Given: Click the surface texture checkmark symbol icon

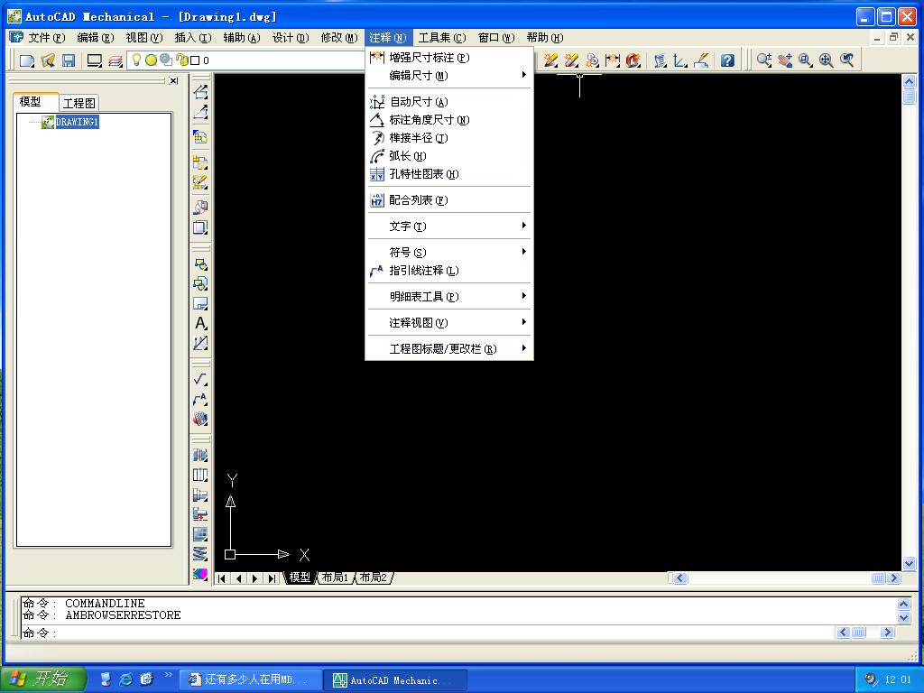Looking at the screenshot, I should [200, 380].
